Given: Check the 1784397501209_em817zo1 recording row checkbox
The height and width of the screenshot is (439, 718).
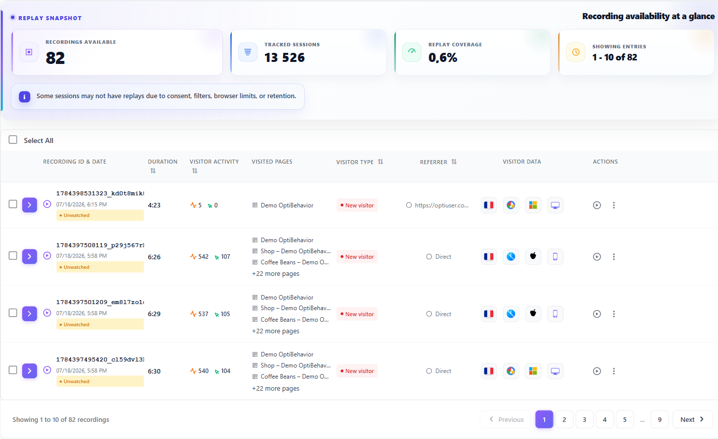Looking at the screenshot, I should click(x=13, y=313).
